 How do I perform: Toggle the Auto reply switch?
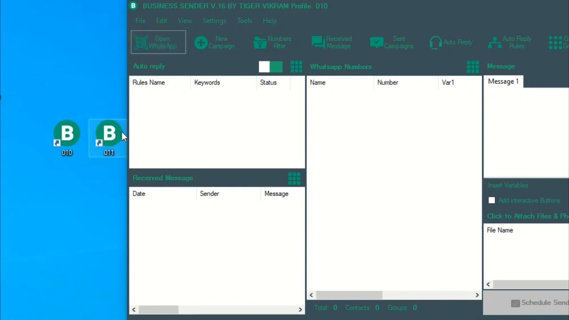click(271, 67)
